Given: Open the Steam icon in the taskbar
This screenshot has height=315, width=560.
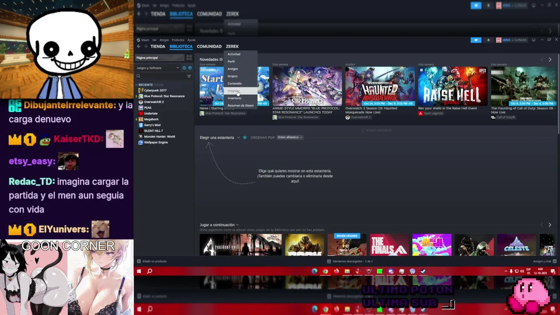Looking at the screenshot, I should point(423,271).
